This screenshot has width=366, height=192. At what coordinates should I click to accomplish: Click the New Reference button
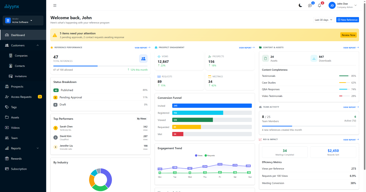click(347, 20)
